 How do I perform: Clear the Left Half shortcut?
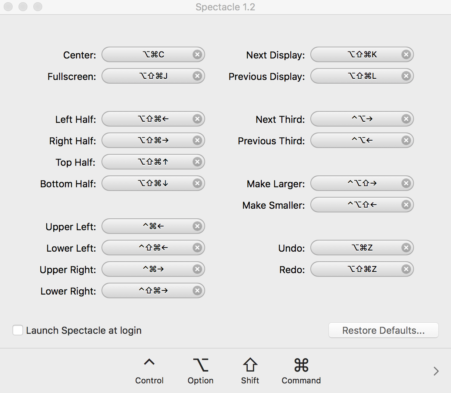[197, 119]
